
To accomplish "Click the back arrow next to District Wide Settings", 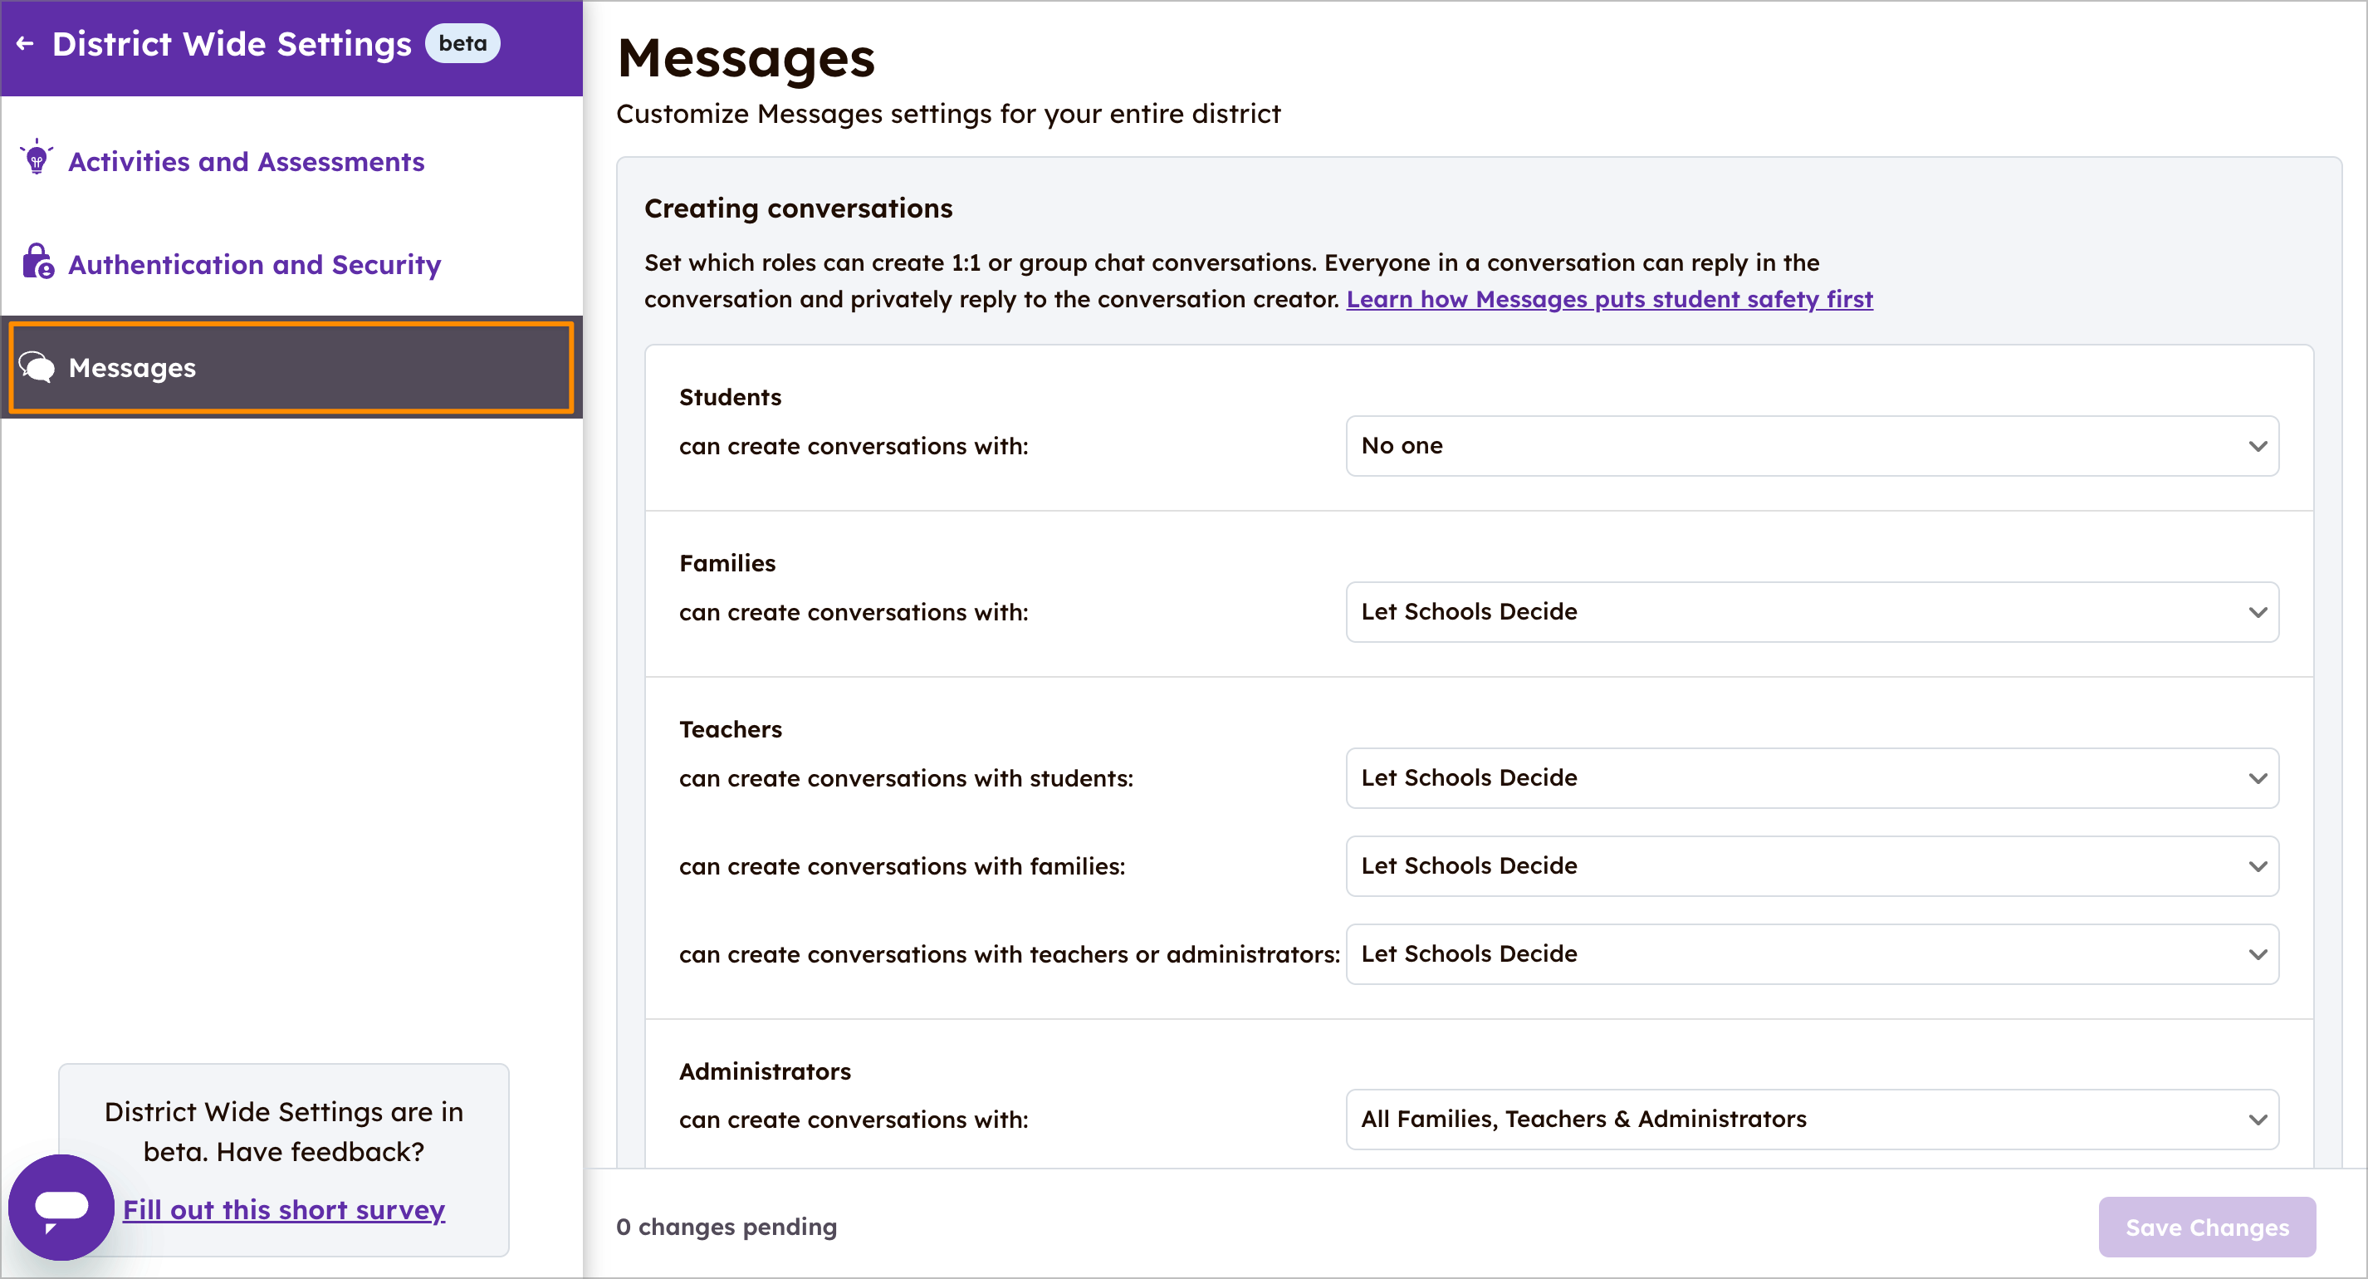I will (x=25, y=42).
